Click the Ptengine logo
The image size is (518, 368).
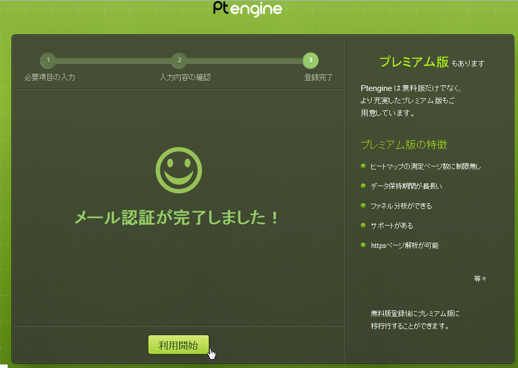(247, 9)
